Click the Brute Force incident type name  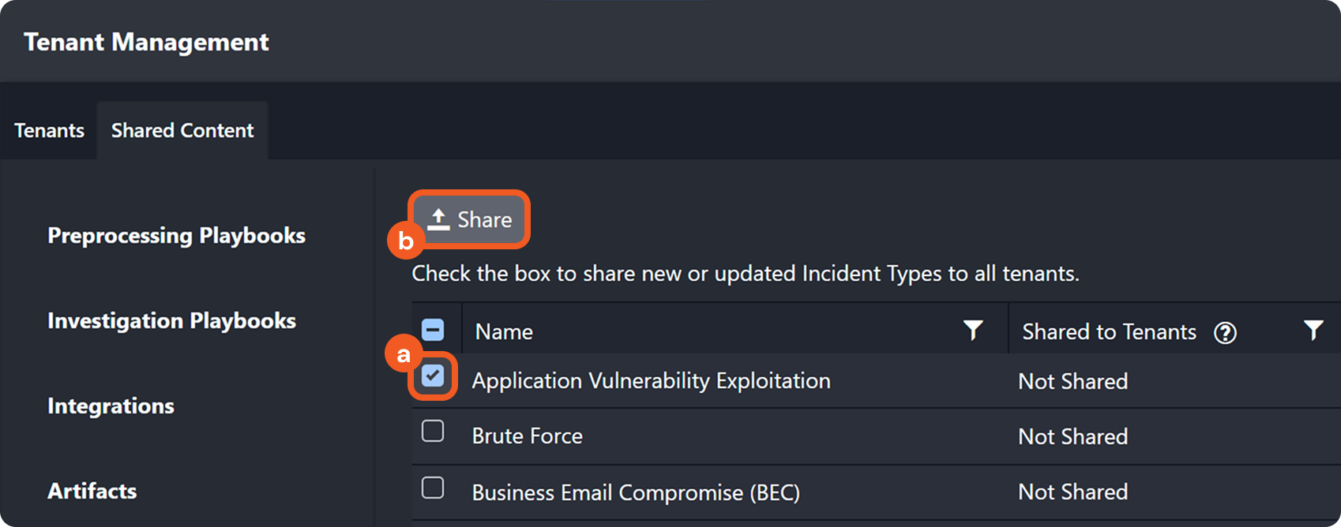[x=527, y=436]
